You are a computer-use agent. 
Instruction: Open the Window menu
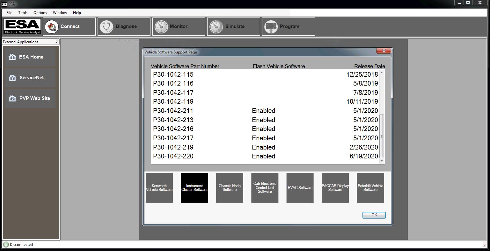pos(60,13)
